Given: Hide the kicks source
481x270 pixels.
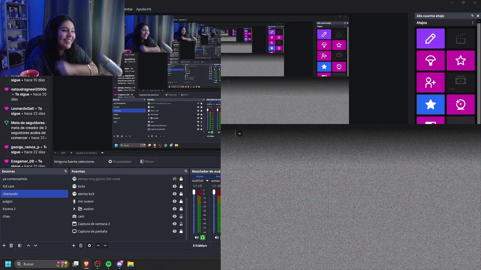Looking at the screenshot, I should coord(174,186).
